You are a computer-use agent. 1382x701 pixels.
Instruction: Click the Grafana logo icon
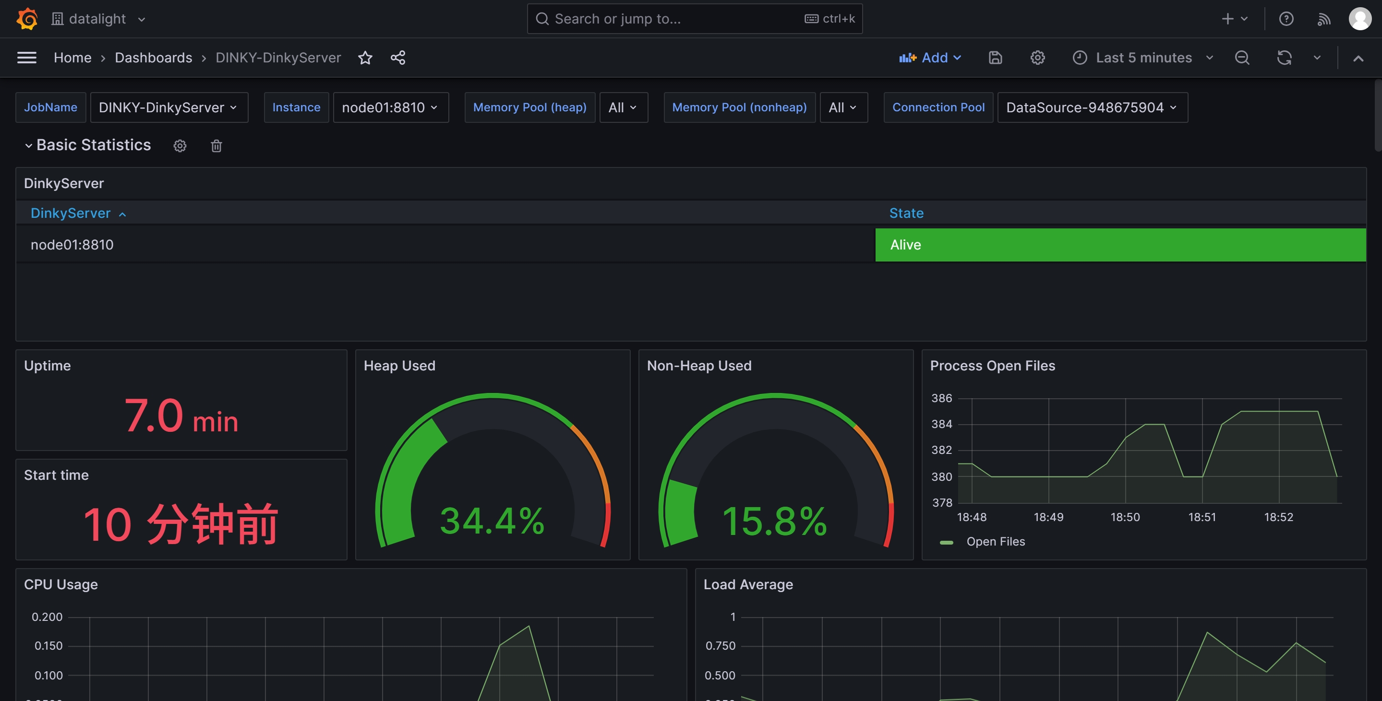point(27,19)
